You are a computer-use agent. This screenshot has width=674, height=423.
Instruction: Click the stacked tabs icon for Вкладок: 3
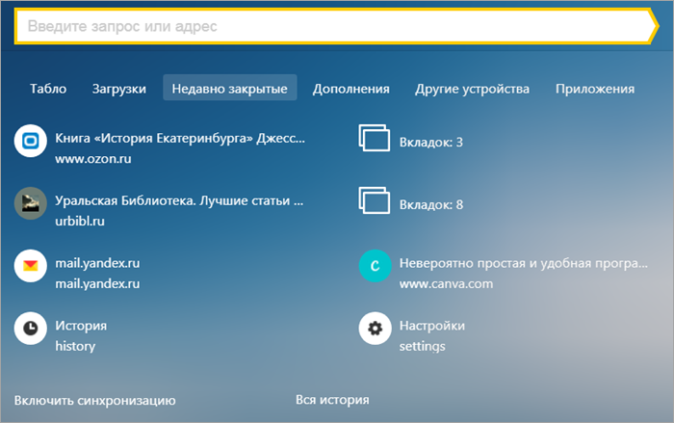tap(375, 138)
